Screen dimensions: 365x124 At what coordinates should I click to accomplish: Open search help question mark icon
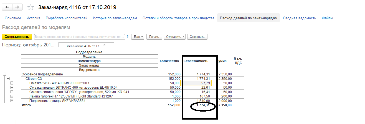tap(127, 37)
